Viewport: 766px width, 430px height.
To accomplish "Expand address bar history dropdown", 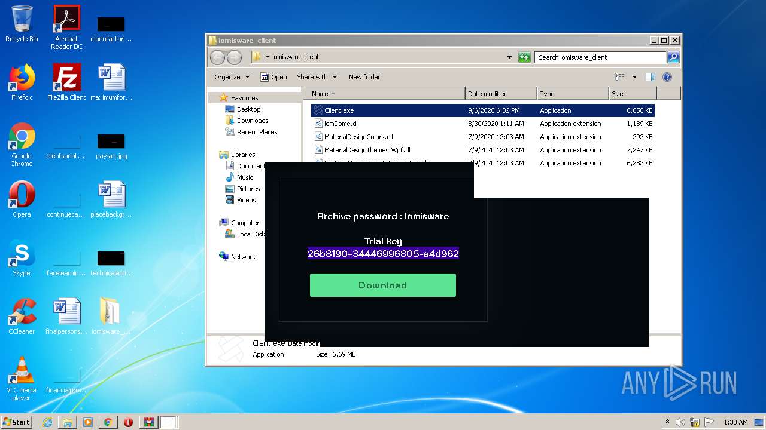I will (x=509, y=57).
